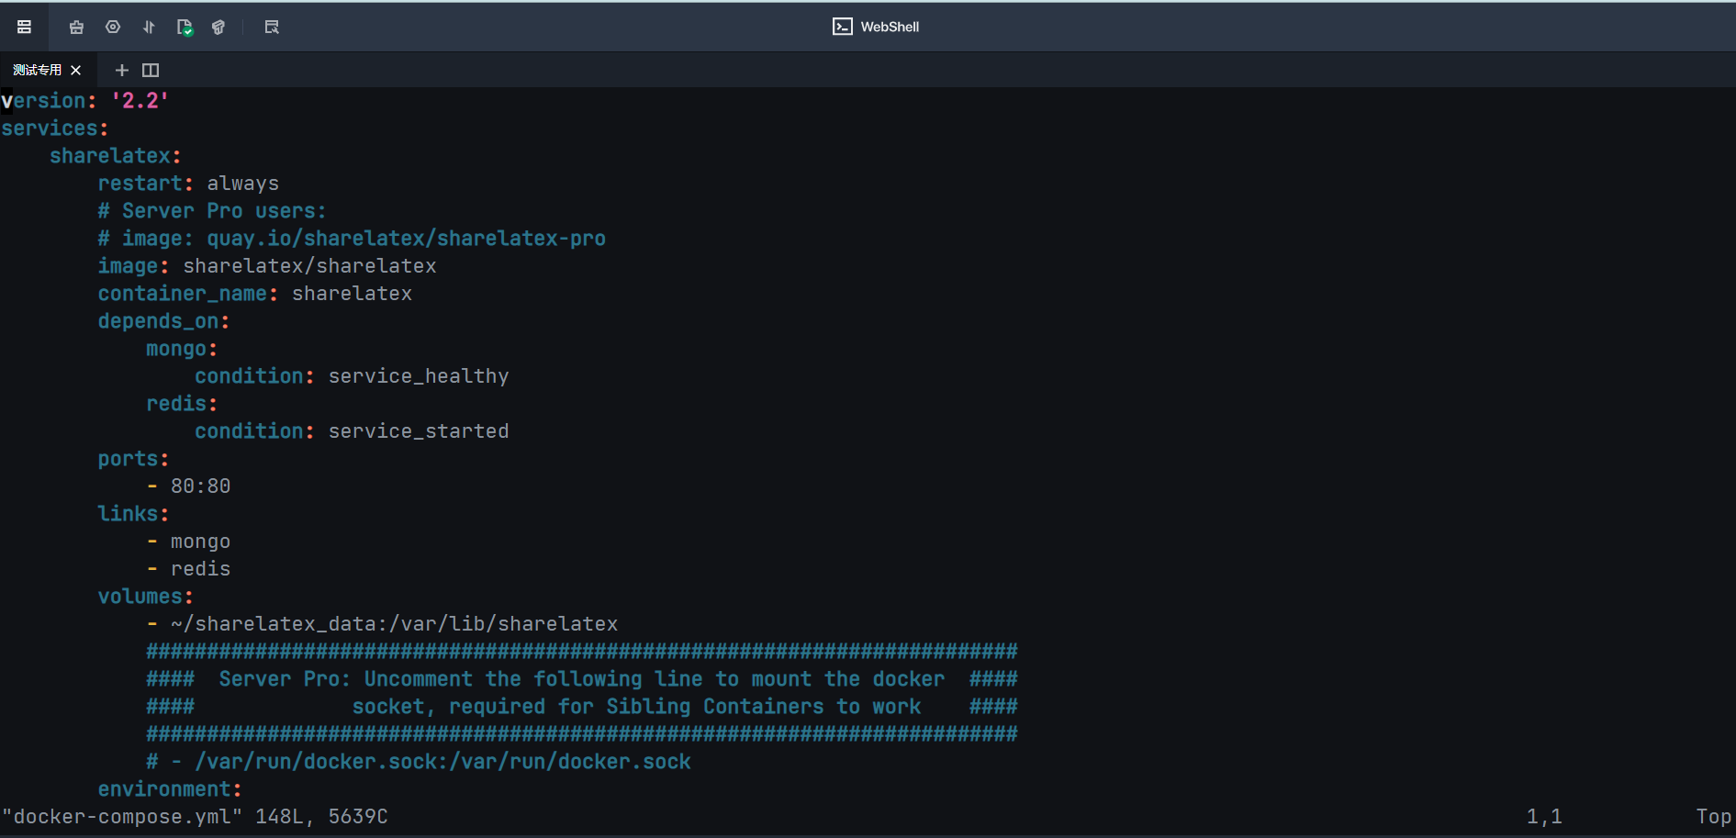The width and height of the screenshot is (1736, 838).
Task: Open the hexagon settings toolbar icon
Action: pos(113,27)
